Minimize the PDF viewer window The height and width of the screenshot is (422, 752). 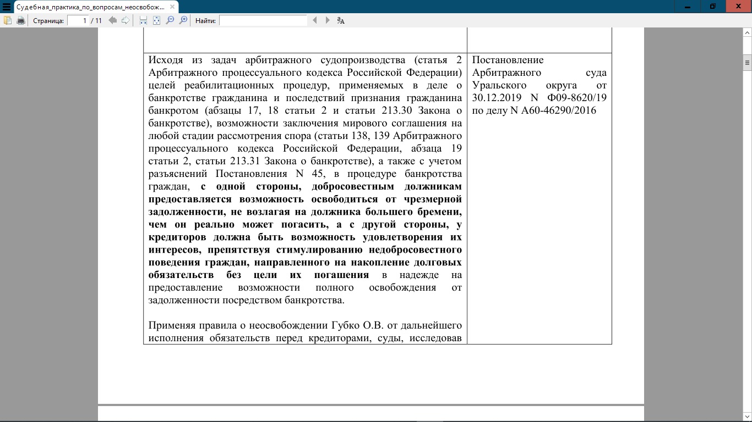pos(689,6)
